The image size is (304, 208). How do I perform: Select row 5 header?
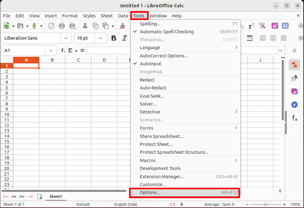(x=7, y=88)
